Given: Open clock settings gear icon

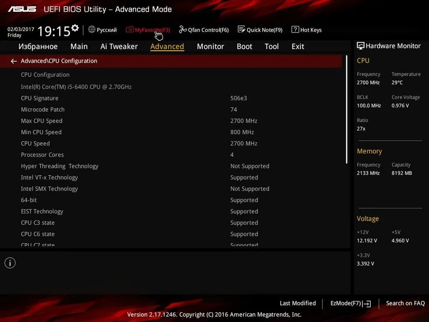Looking at the screenshot, I should [75, 28].
